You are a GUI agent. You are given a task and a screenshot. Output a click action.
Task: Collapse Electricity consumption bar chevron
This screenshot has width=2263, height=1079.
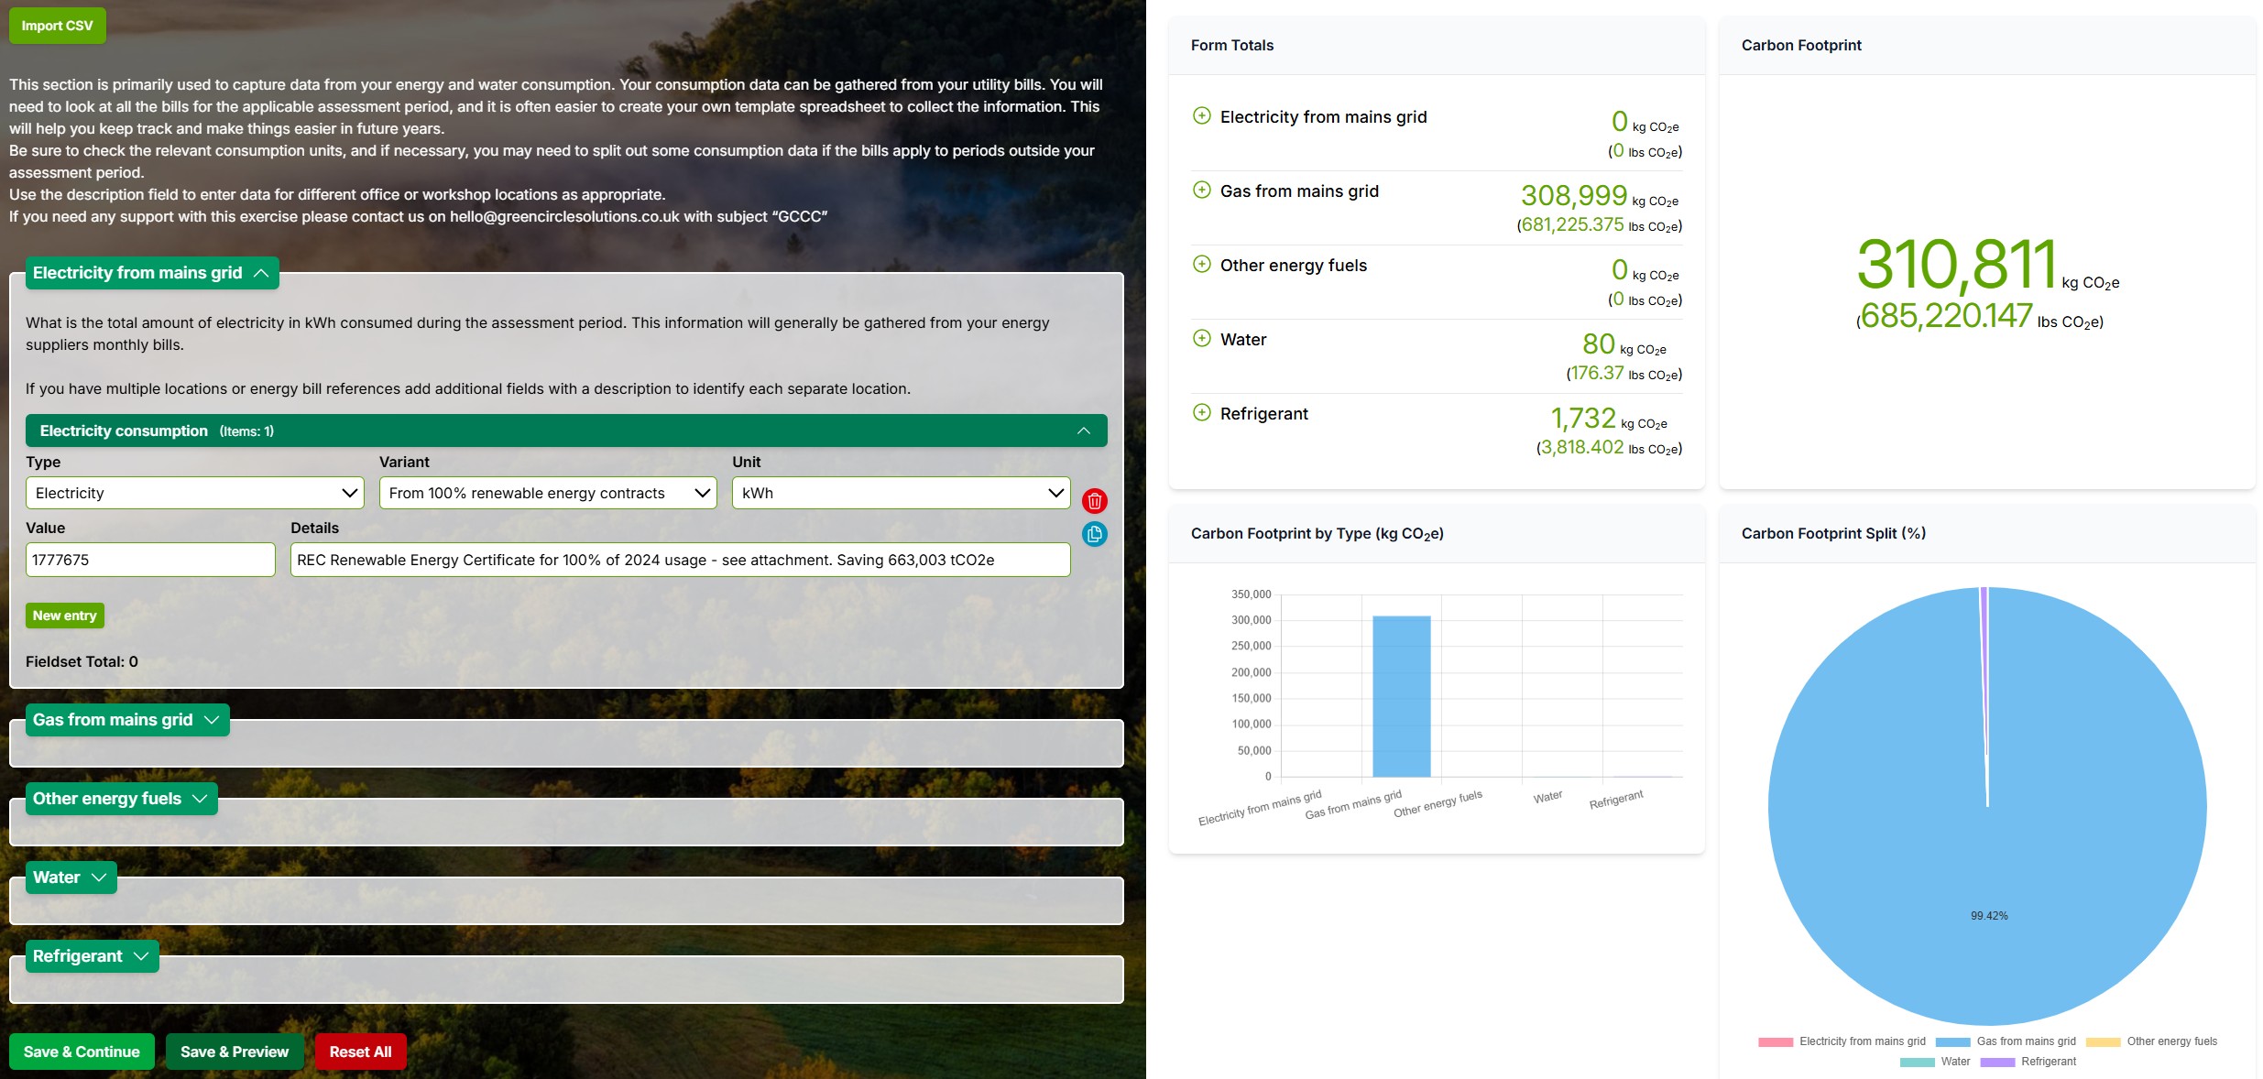pyautogui.click(x=1083, y=431)
